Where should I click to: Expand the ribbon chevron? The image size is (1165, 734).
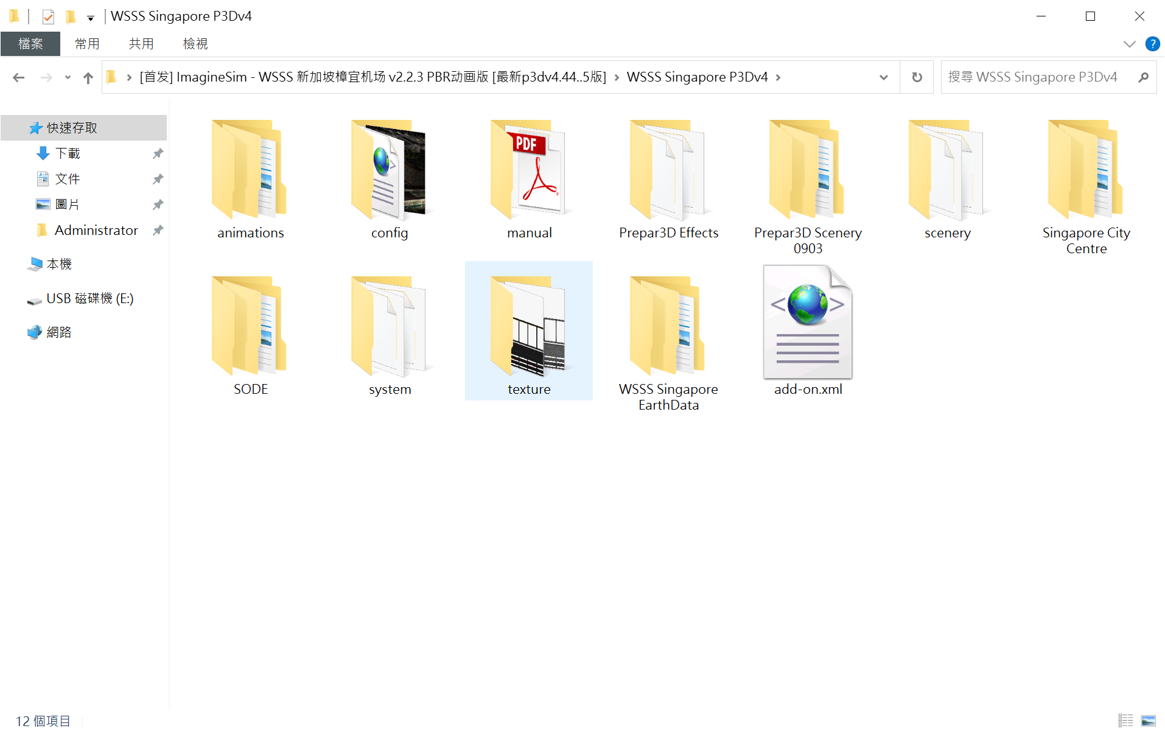coord(1129,44)
